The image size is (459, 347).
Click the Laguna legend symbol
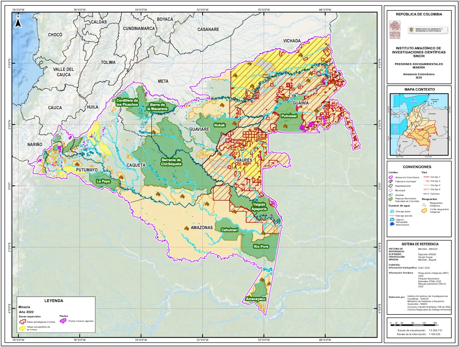pyautogui.click(x=391, y=220)
